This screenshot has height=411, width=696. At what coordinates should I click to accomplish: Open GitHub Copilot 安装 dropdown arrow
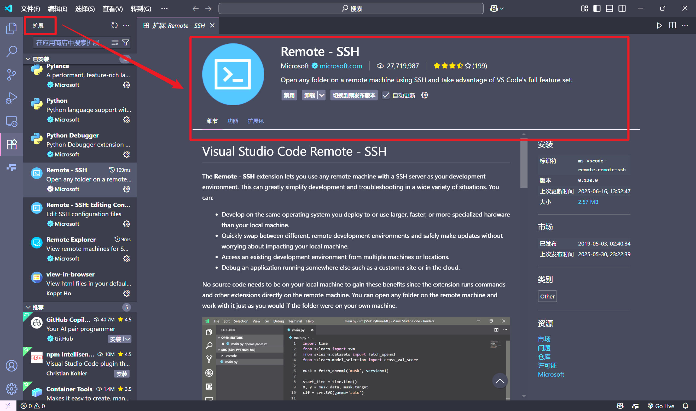click(x=128, y=339)
